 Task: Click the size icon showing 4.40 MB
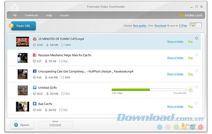pos(46,77)
